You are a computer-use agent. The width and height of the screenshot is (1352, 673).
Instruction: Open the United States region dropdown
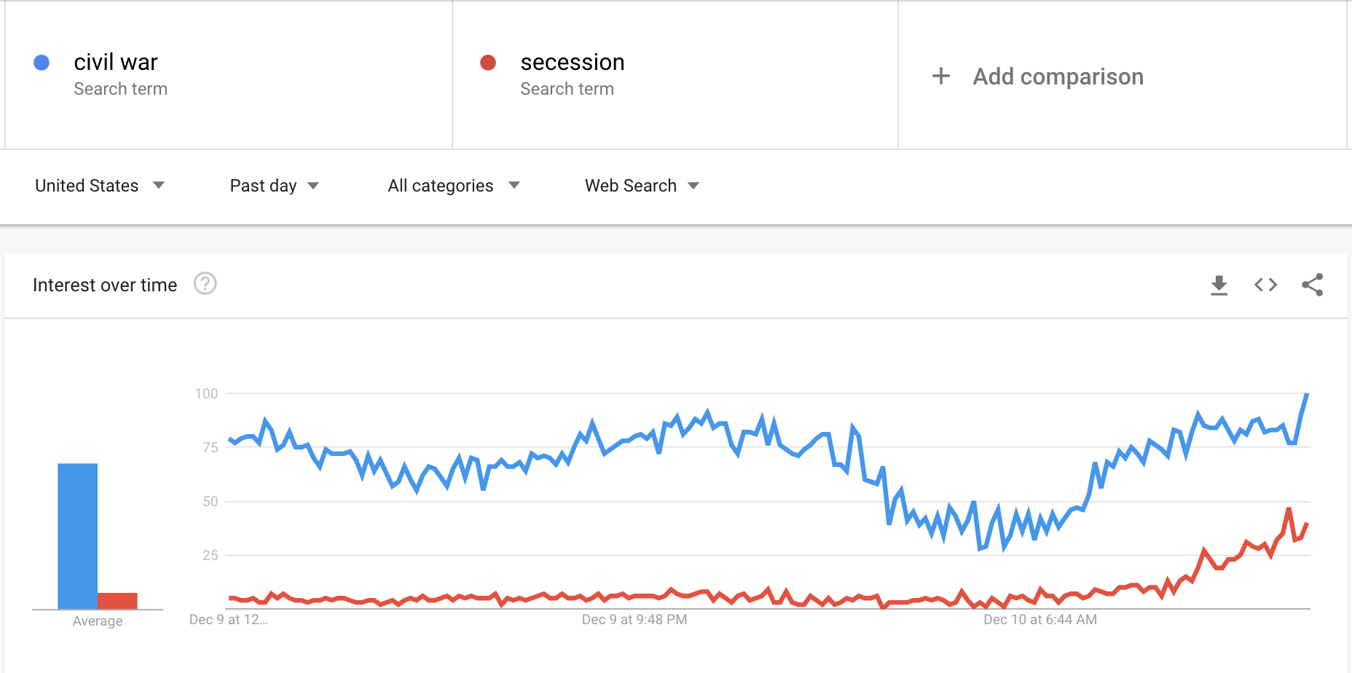tap(99, 186)
